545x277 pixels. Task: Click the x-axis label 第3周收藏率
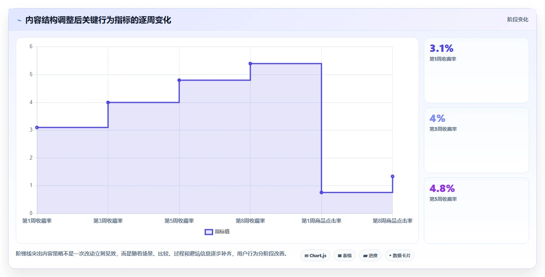click(x=108, y=221)
